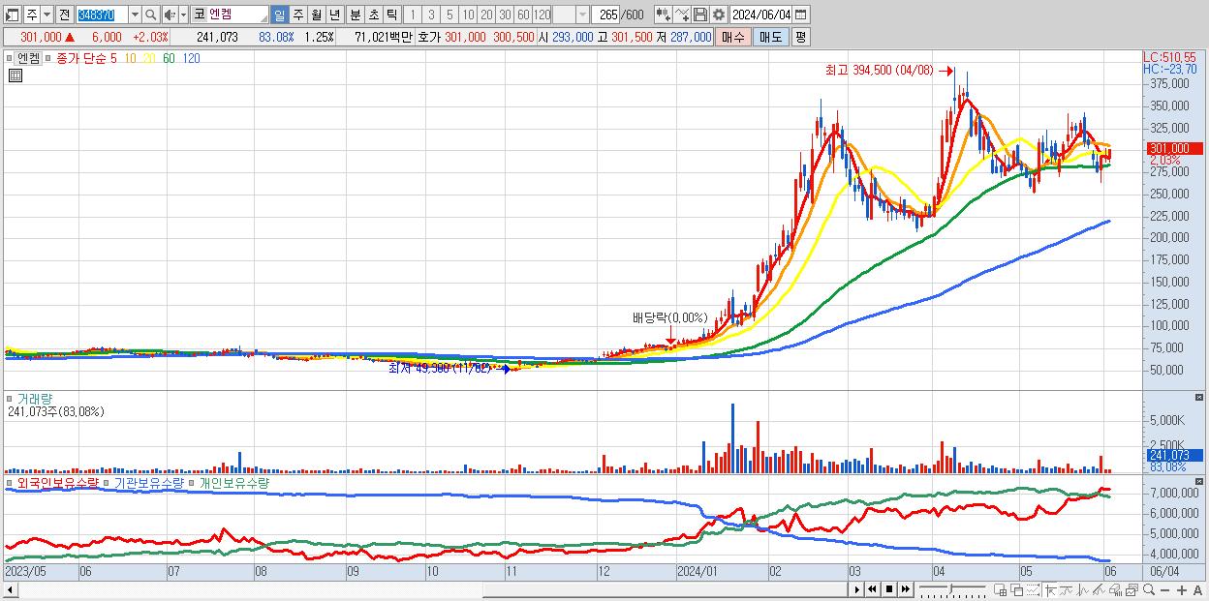The width and height of the screenshot is (1209, 601).
Task: Select the moving-average line tool icon
Action: [x=1067, y=589]
